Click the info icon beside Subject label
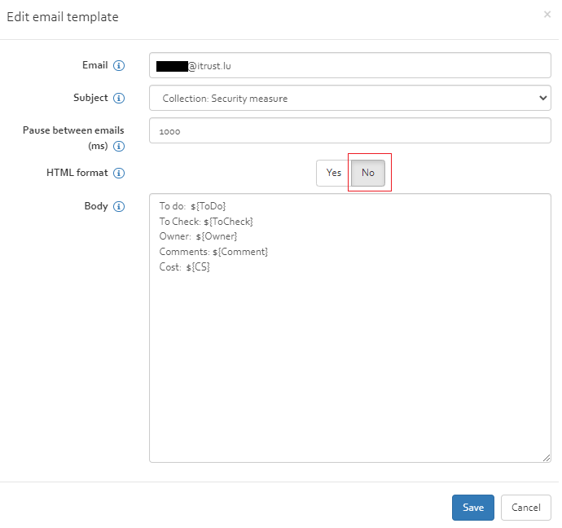 [x=119, y=99]
